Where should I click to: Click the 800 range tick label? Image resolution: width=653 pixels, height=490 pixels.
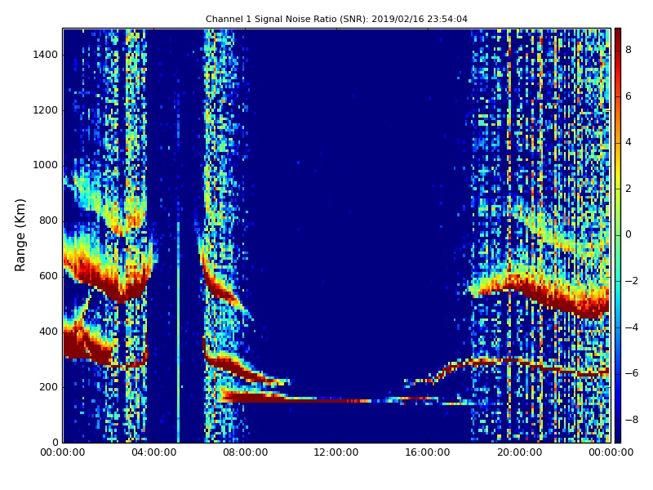pos(48,220)
